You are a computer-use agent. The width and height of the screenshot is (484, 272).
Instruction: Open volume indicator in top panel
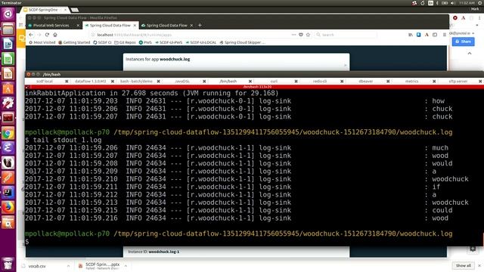click(452, 3)
